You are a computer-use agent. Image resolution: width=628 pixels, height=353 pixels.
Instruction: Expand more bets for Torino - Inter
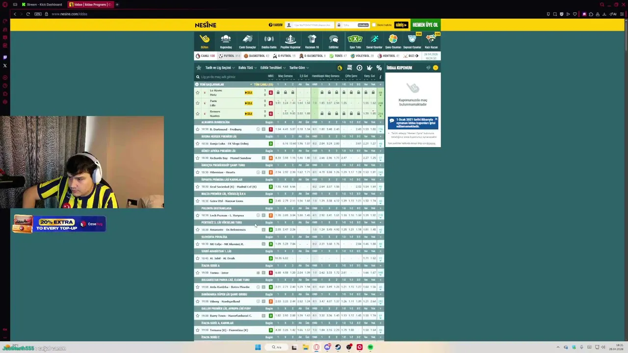click(x=381, y=273)
